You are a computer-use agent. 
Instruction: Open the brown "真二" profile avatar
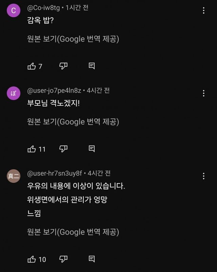tap(14, 176)
